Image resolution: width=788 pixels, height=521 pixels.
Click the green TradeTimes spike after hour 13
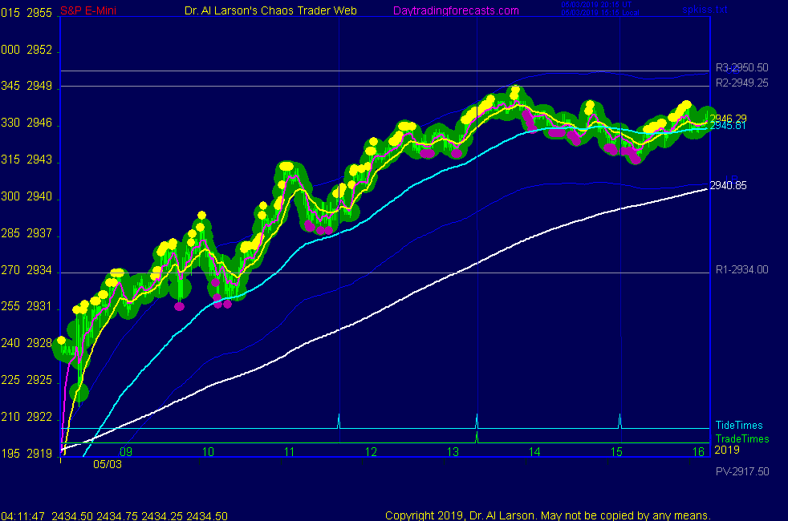pos(477,437)
